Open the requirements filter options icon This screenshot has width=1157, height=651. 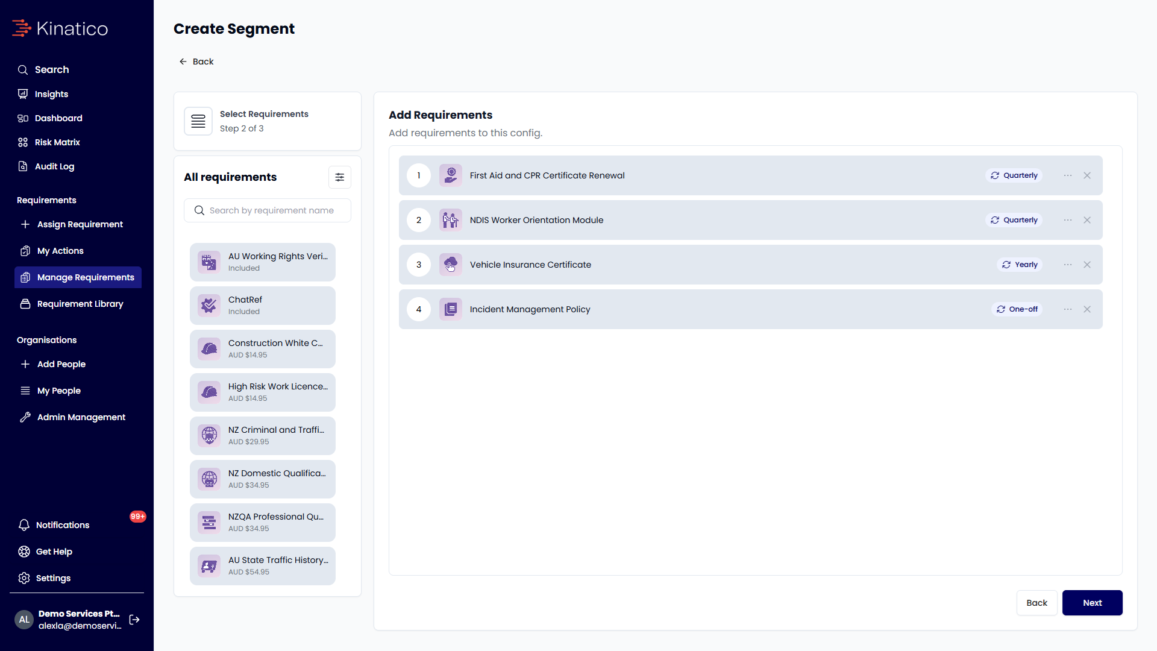point(340,177)
